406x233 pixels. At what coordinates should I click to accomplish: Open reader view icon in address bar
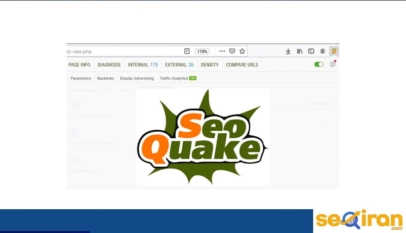click(x=187, y=51)
